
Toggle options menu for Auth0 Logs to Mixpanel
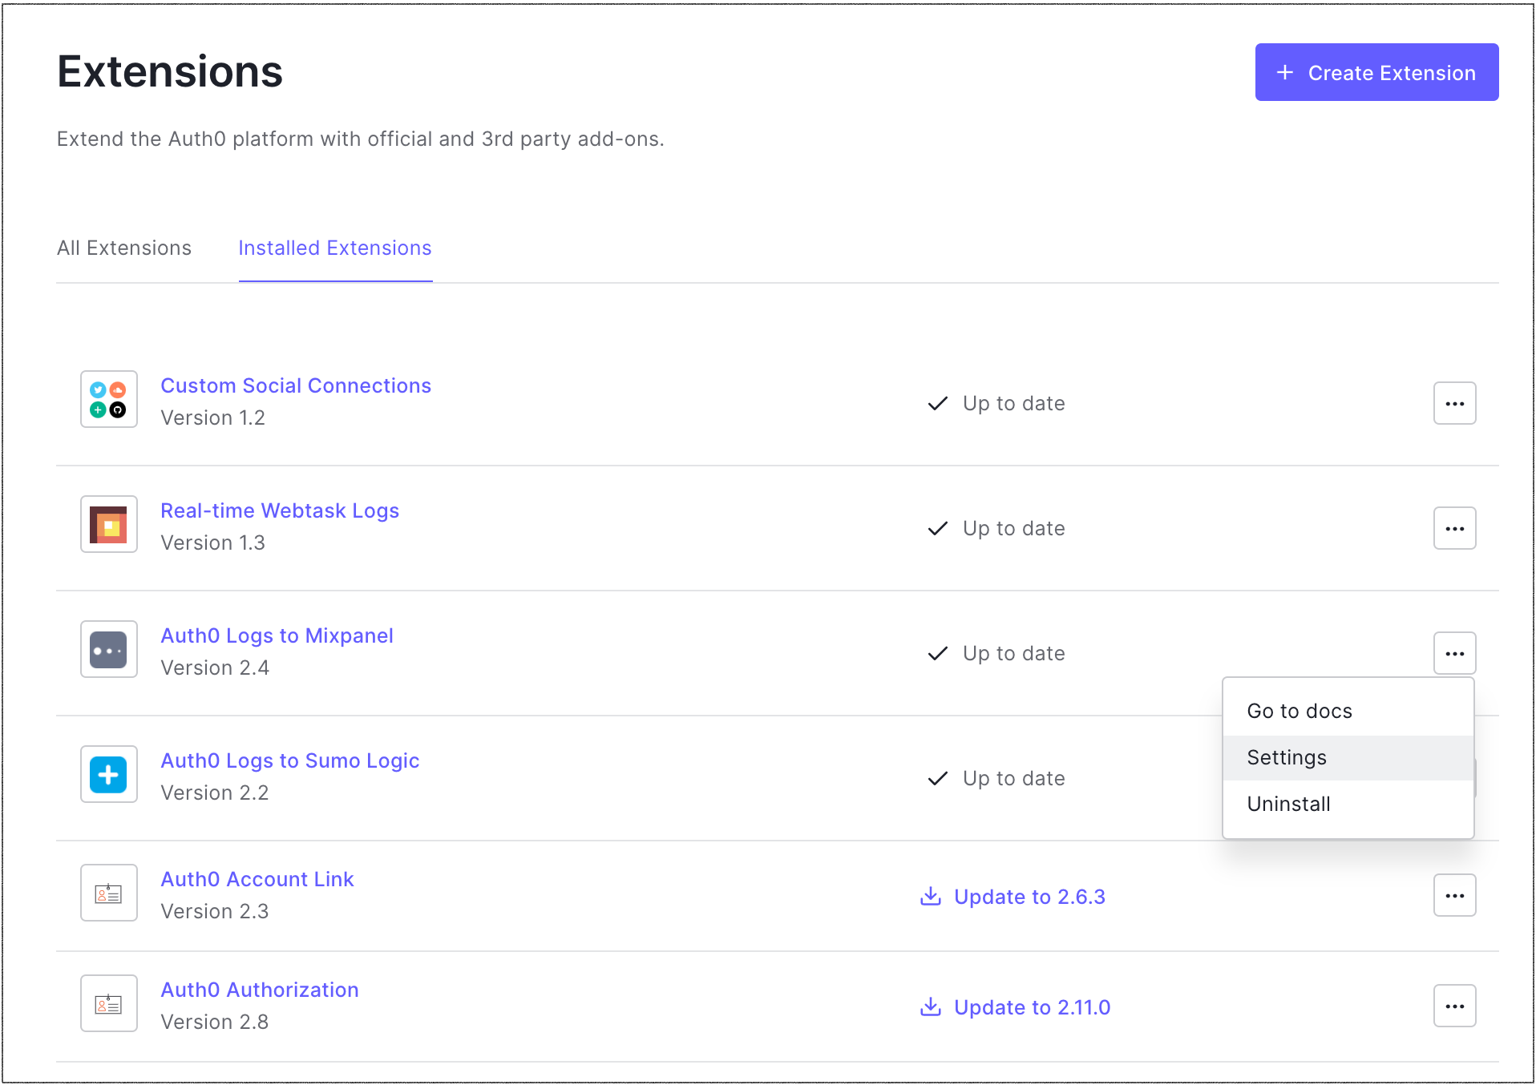point(1455,653)
